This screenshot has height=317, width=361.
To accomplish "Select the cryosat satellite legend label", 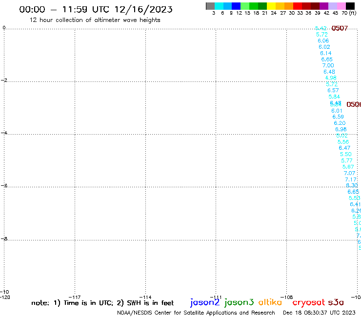I will tap(308, 302).
